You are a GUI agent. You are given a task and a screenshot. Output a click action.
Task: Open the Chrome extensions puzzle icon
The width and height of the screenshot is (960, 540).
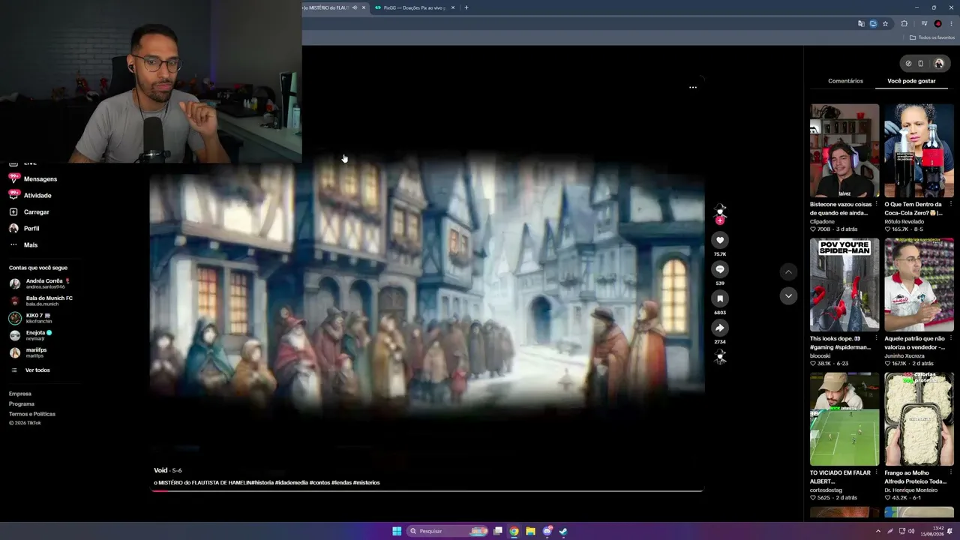coord(904,23)
